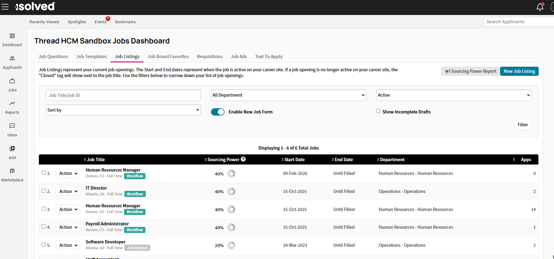Screen dimensions: 554x259
Task: Switch to the Text To Apply tab
Action: 269,57
